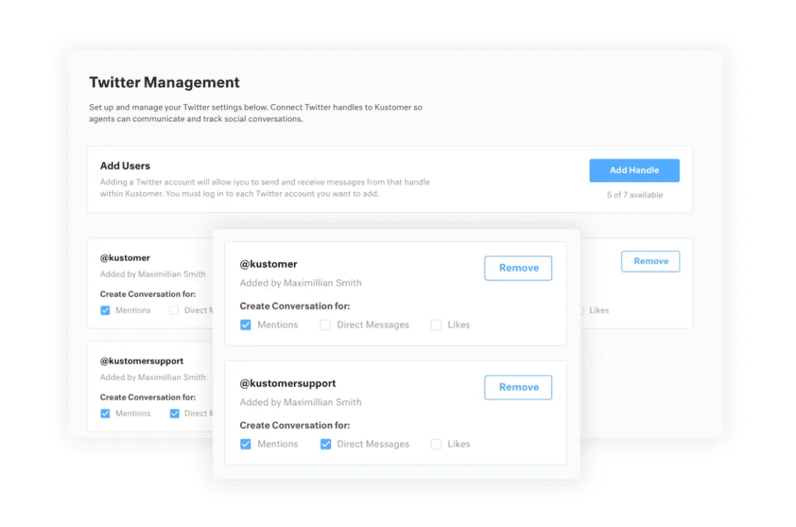Screen dimensions: 796x527
Task: Click the blue Add Handle button
Action: (x=634, y=170)
